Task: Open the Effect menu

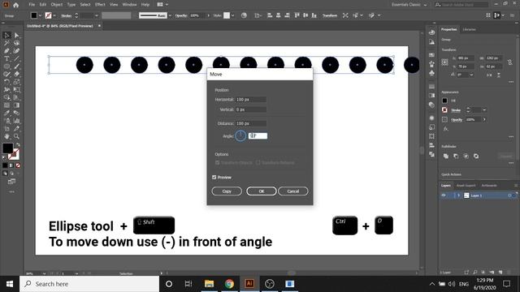Action: pos(100,5)
